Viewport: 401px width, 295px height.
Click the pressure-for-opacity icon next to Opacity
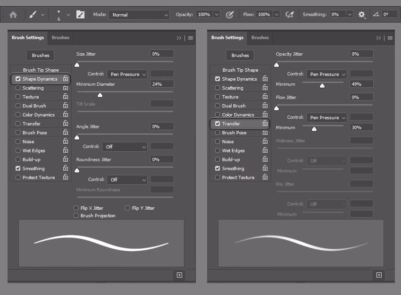tap(230, 14)
